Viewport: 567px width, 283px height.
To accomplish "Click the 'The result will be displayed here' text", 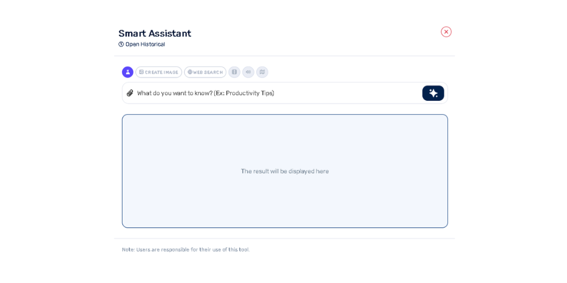I will 285,171.
